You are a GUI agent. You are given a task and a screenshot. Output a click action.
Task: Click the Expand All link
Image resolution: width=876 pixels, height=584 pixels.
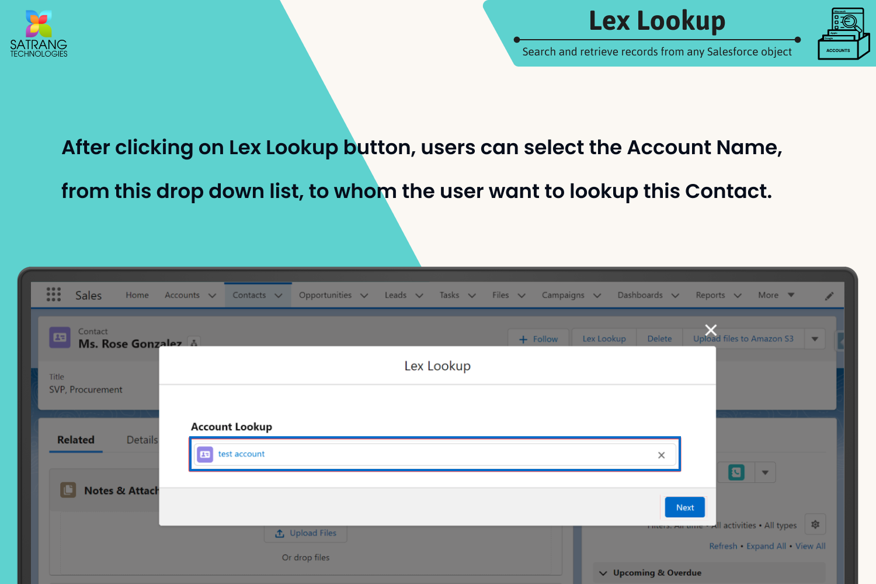[766, 546]
